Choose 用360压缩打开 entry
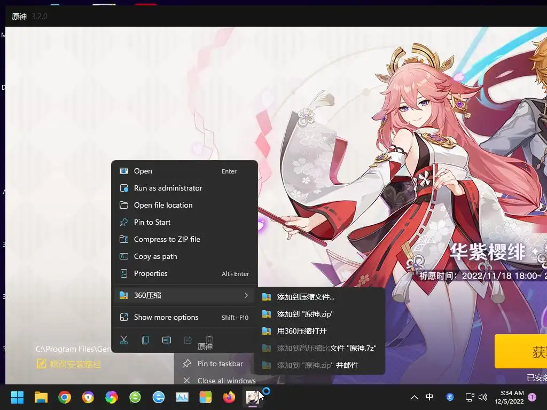Viewport: 547px width, 410px height. (x=320, y=331)
